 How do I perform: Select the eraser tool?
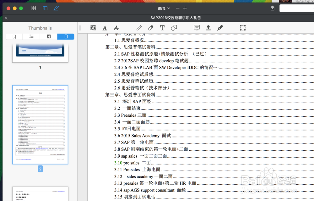click(x=151, y=28)
